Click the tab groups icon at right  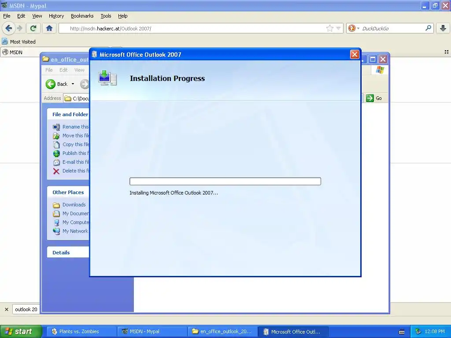[447, 52]
